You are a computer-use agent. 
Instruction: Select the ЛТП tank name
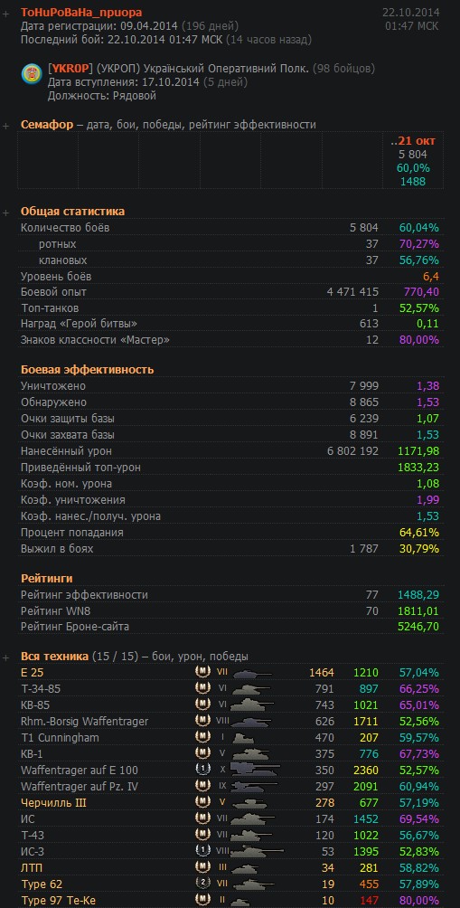point(32,868)
